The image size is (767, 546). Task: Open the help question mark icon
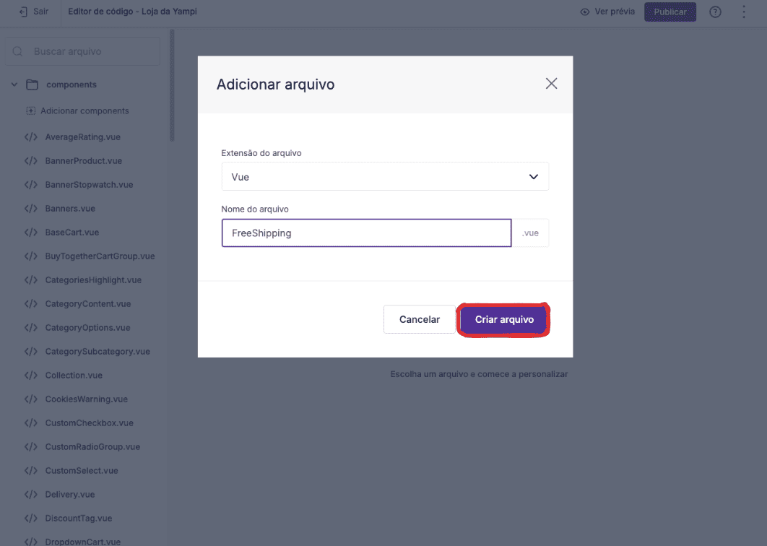coord(715,12)
